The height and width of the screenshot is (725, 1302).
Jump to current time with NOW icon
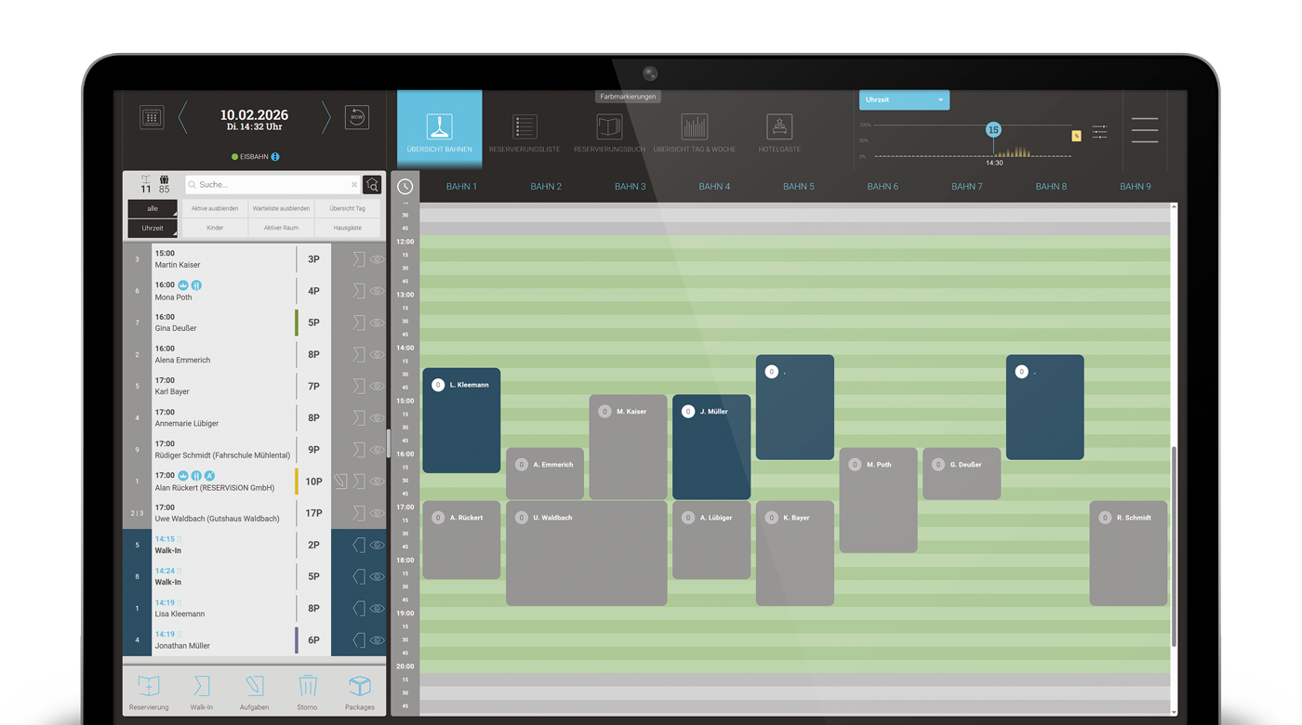(357, 117)
